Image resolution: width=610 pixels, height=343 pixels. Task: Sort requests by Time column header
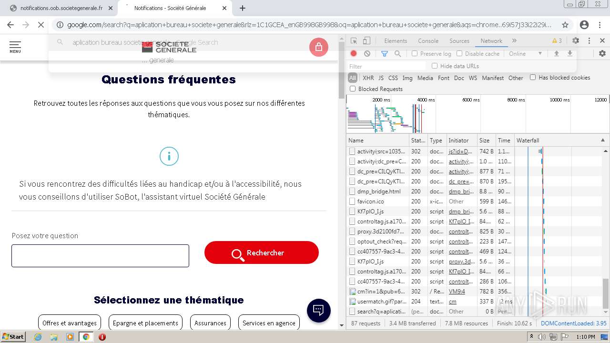[504, 140]
